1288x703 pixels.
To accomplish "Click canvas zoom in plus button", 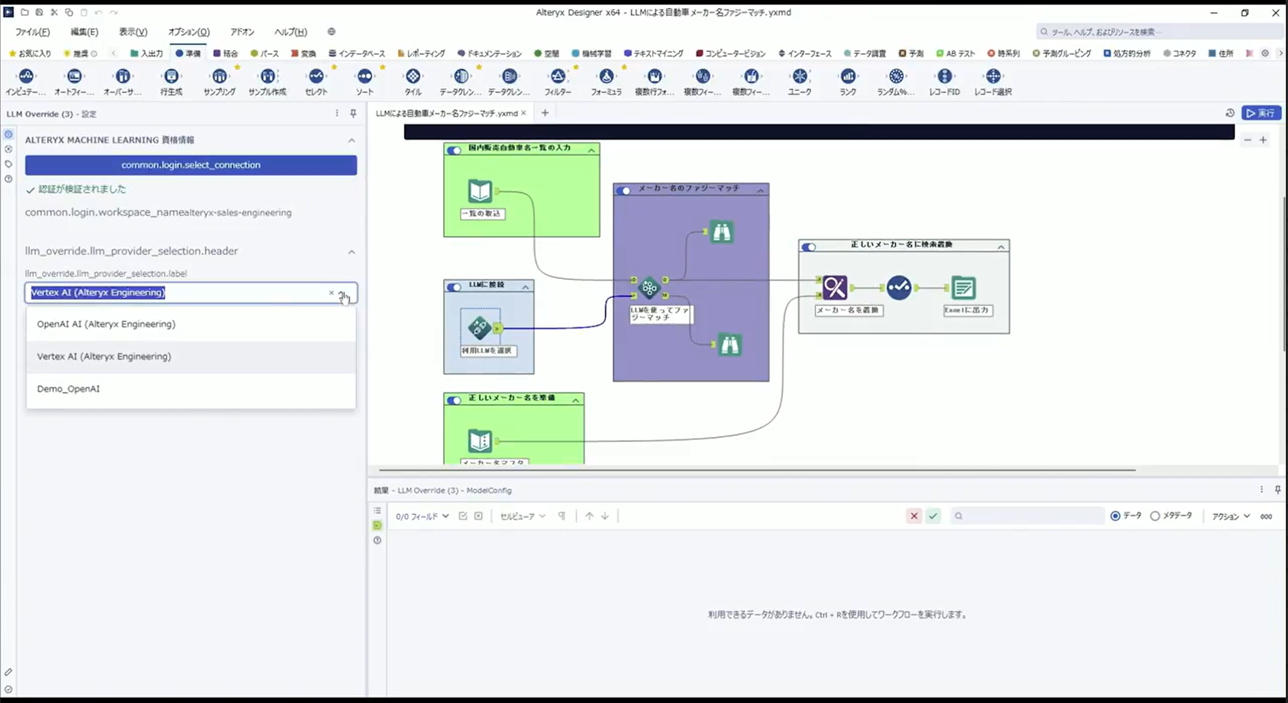I will point(1263,140).
